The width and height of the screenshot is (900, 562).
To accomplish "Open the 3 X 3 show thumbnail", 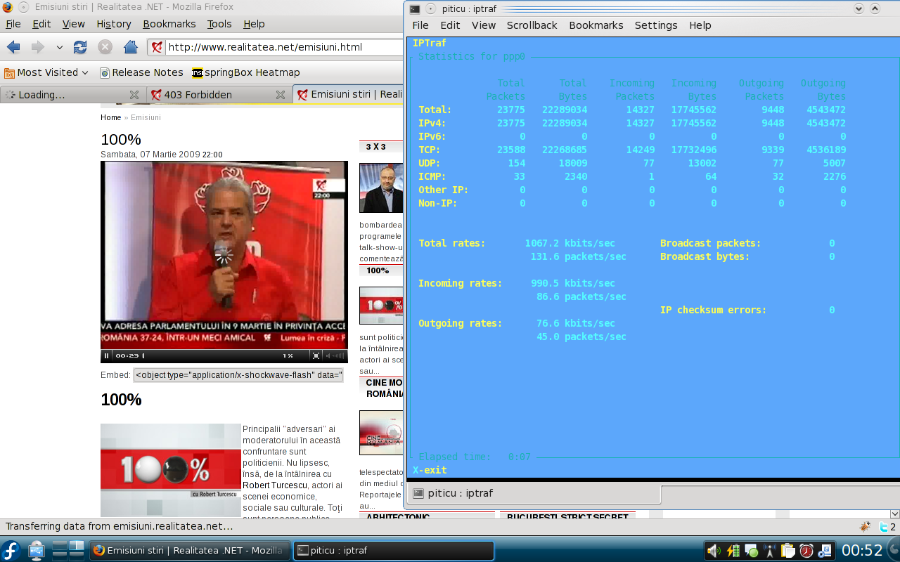I will [382, 188].
